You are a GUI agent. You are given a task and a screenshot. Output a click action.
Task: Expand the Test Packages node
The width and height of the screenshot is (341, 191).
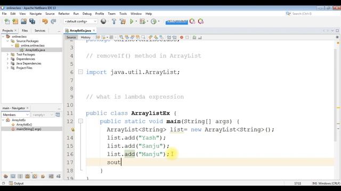[7, 54]
